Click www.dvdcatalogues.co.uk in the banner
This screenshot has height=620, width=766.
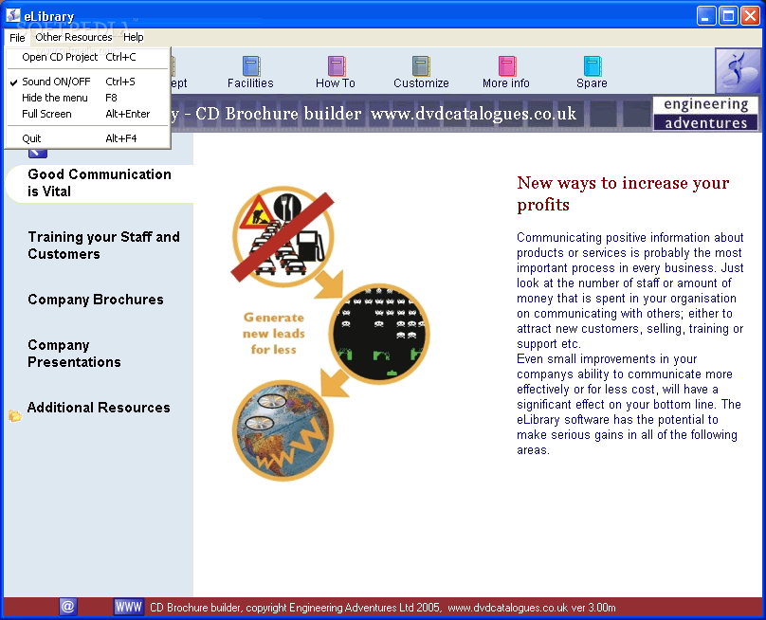coord(473,114)
